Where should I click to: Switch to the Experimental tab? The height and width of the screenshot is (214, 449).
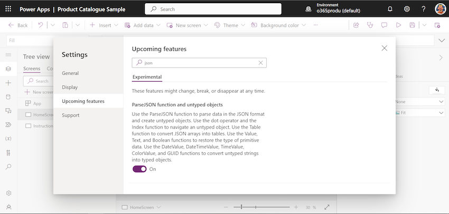[147, 77]
